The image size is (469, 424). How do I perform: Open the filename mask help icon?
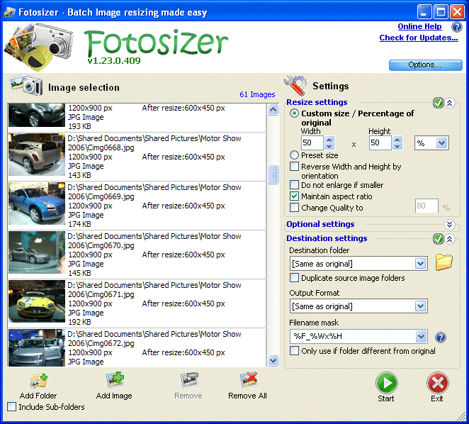tap(441, 337)
